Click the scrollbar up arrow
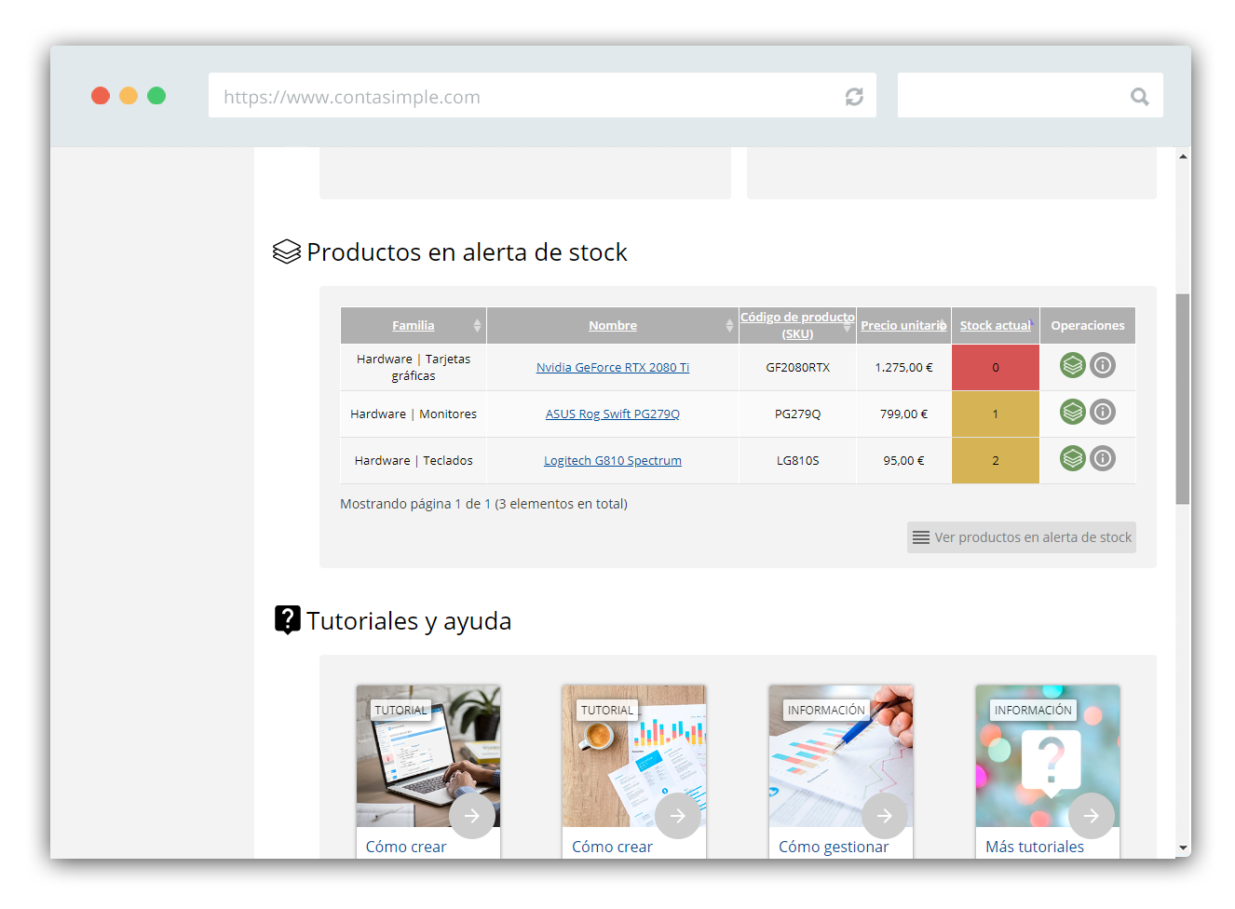The width and height of the screenshot is (1235, 909). pyautogui.click(x=1183, y=156)
